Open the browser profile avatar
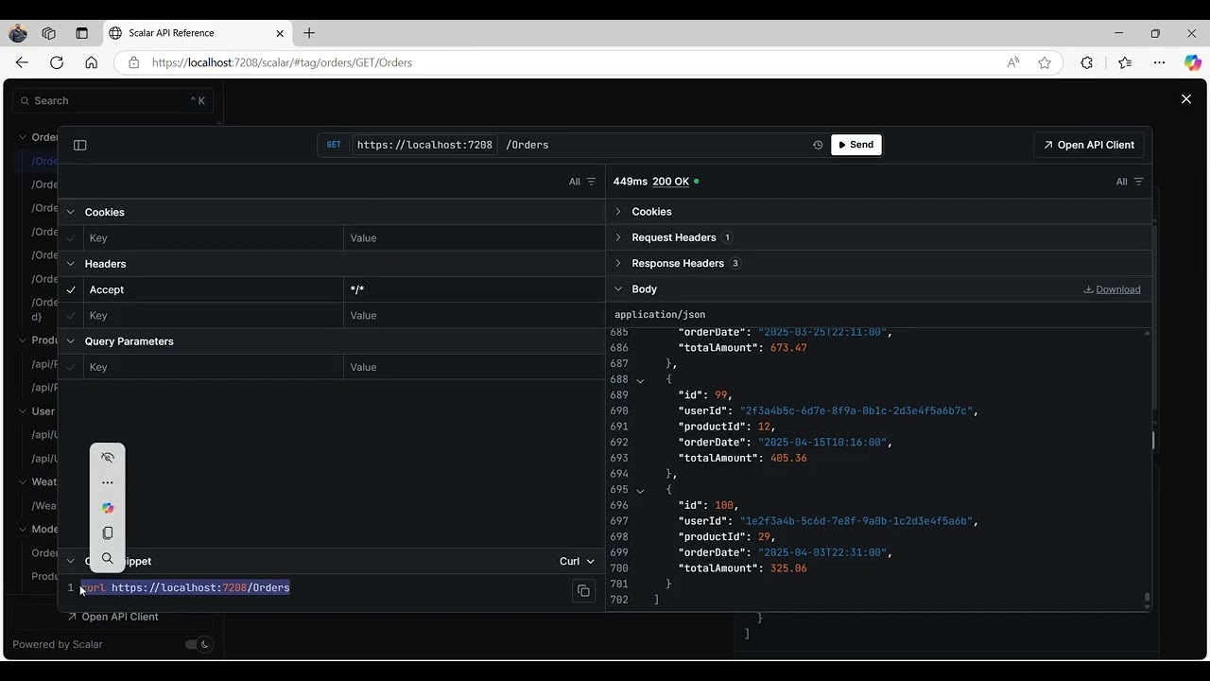Image resolution: width=1210 pixels, height=681 pixels. point(18,33)
